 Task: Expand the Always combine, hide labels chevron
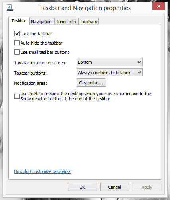coord(139,73)
